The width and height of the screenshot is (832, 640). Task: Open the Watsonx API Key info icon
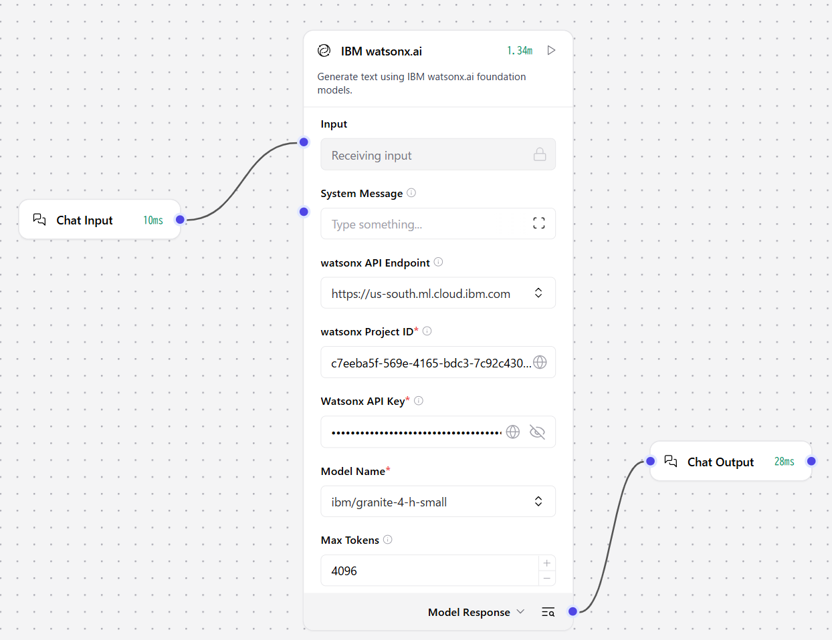pos(419,401)
